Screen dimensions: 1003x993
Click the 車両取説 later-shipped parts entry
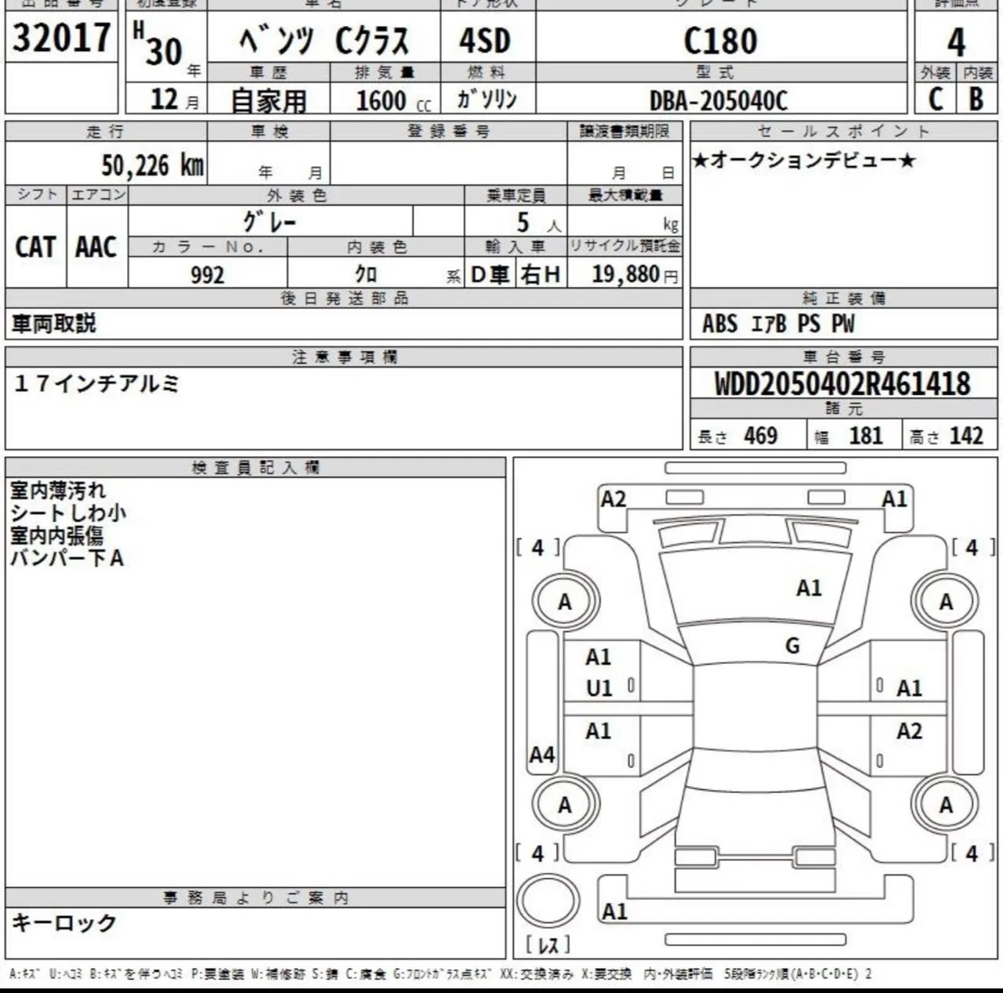pos(54,323)
